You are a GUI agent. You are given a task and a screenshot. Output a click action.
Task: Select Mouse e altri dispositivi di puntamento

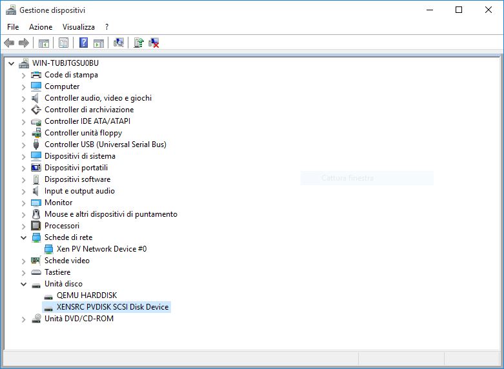[x=110, y=214]
